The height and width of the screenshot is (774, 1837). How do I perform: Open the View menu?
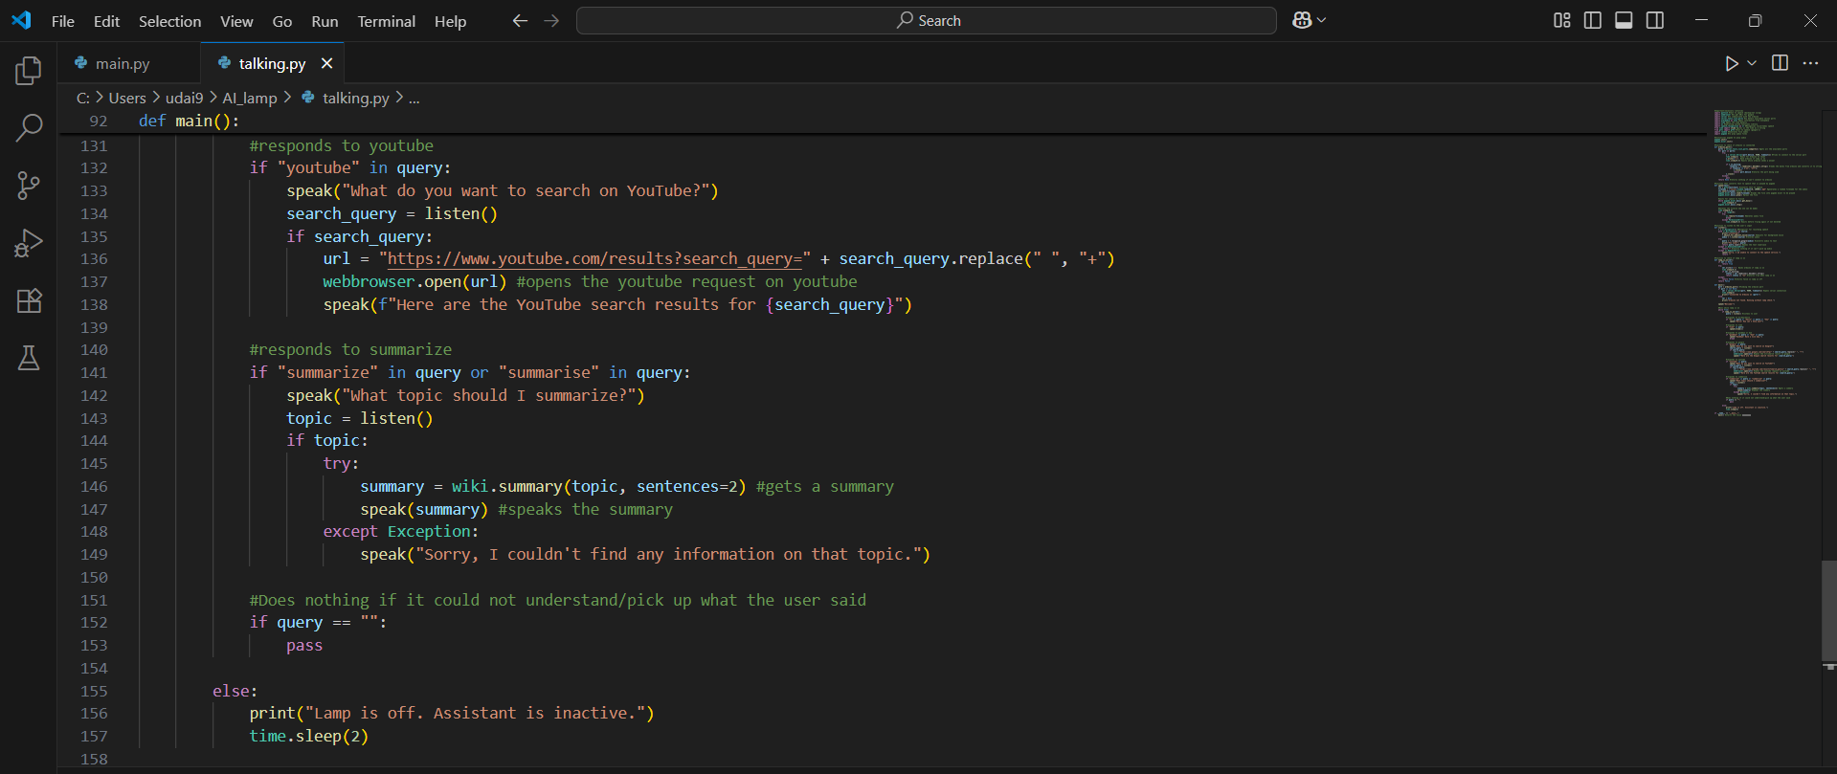point(236,21)
